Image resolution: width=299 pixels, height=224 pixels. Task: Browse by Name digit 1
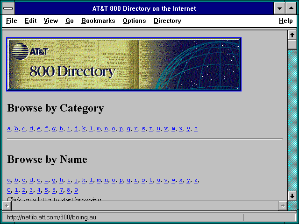(x=16, y=190)
